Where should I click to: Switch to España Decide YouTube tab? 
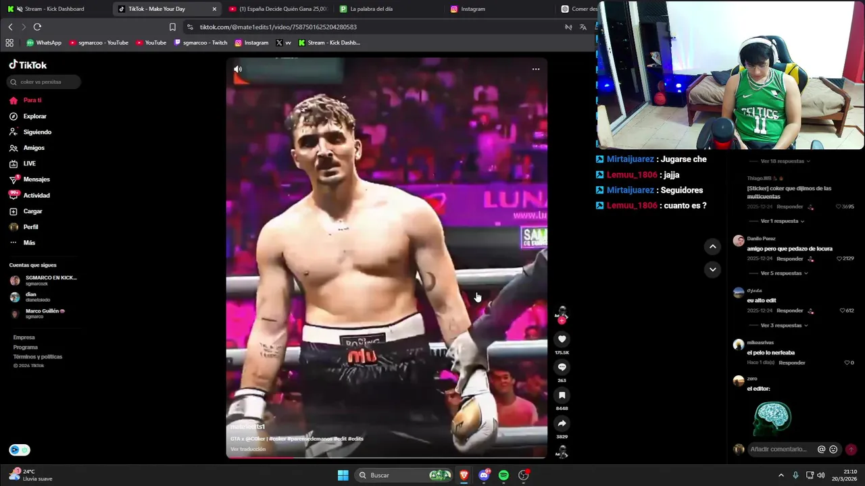click(x=277, y=9)
